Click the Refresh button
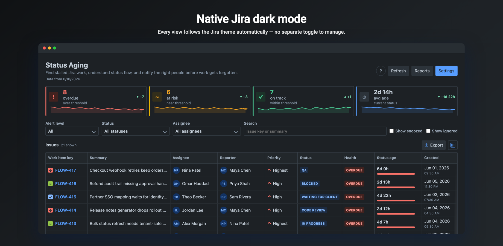Image resolution: width=503 pixels, height=246 pixels. tap(398, 71)
